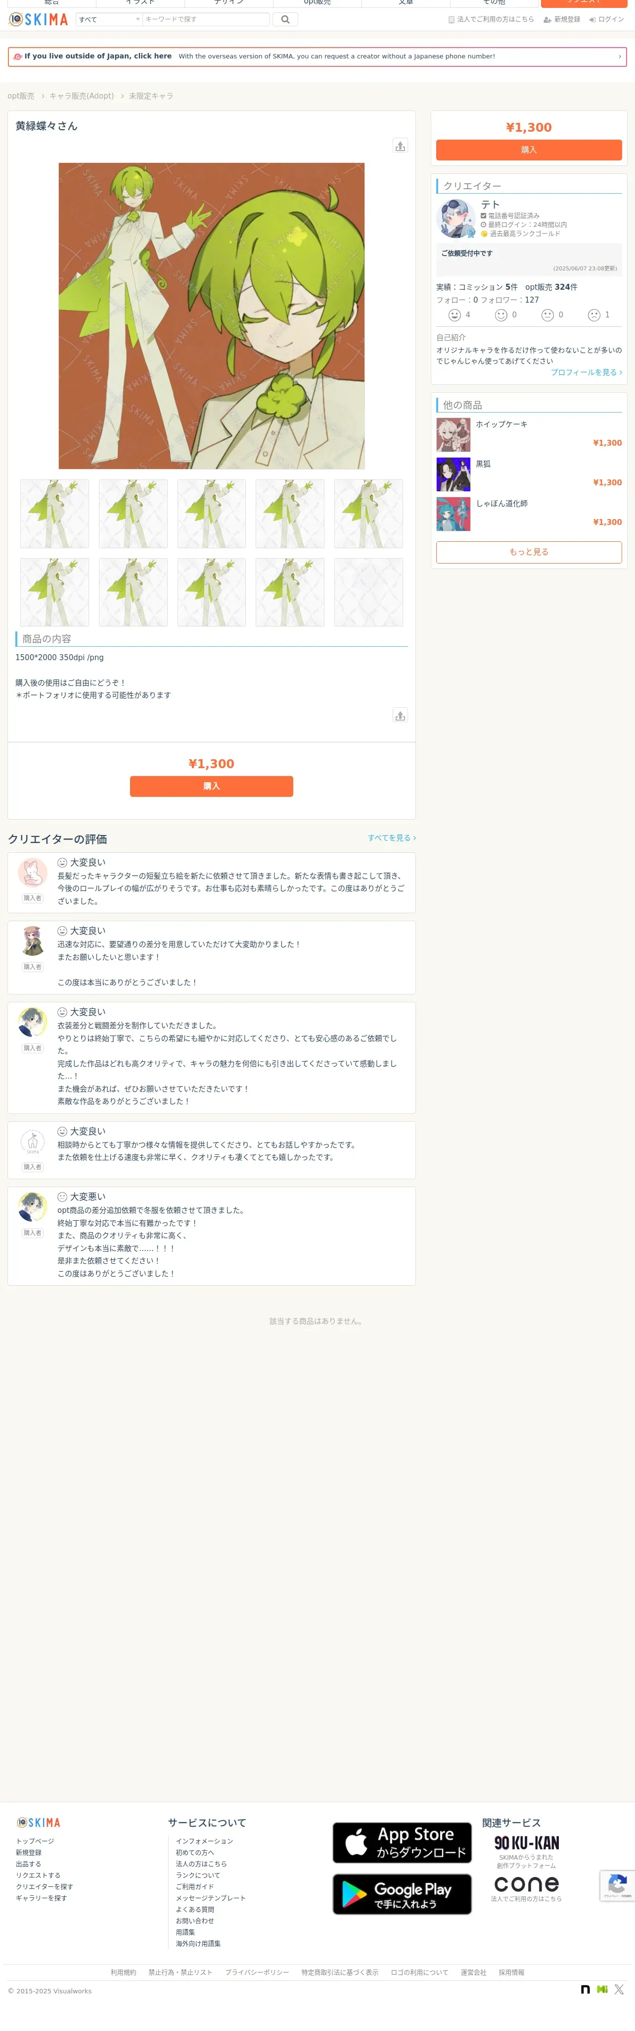Click the SKIMA logo in the footer
This screenshot has width=635, height=2031.
39,1823
